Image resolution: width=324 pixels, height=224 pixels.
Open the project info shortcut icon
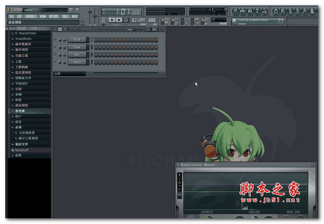(x=312, y=11)
